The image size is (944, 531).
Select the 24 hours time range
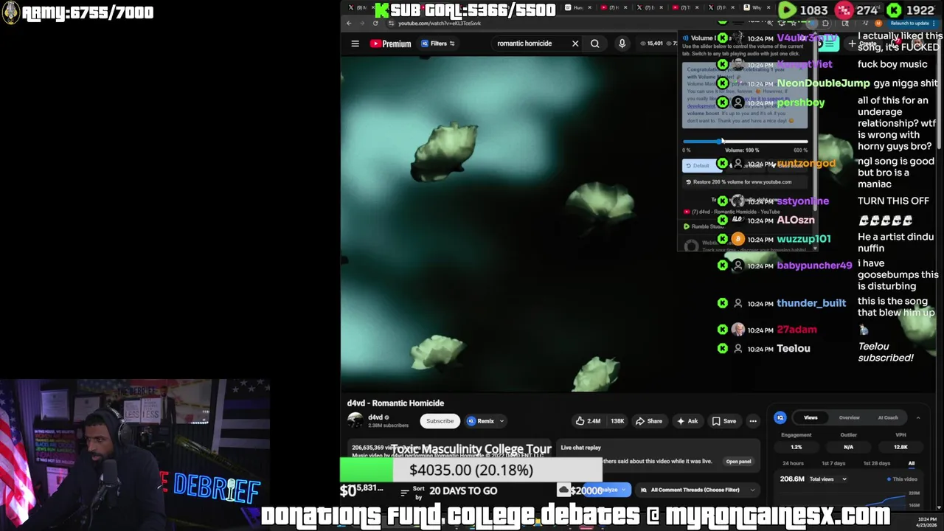(793, 463)
